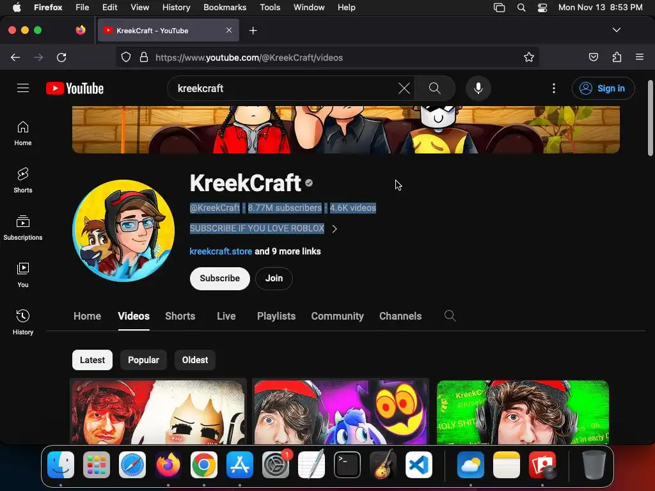Open Terminal from the Dock
The image size is (655, 491).
click(347, 465)
